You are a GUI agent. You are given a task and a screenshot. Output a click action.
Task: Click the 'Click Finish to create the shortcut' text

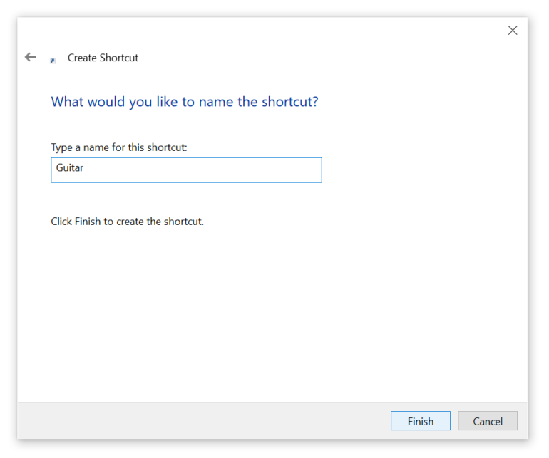127,222
